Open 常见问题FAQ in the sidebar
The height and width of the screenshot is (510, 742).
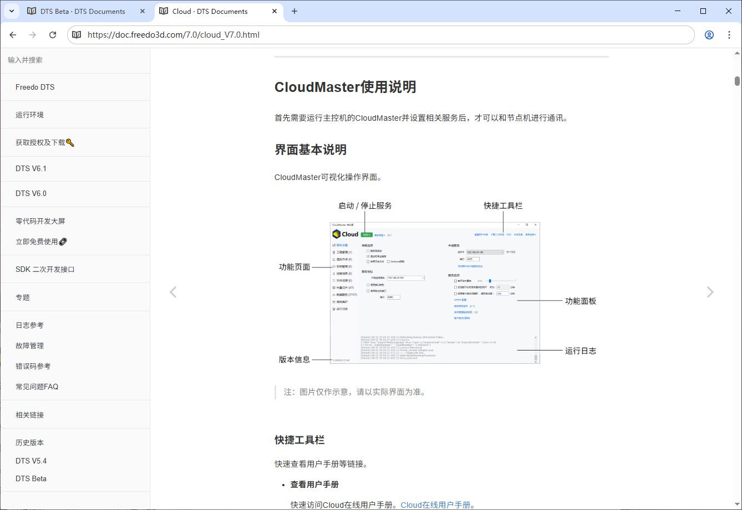[37, 387]
